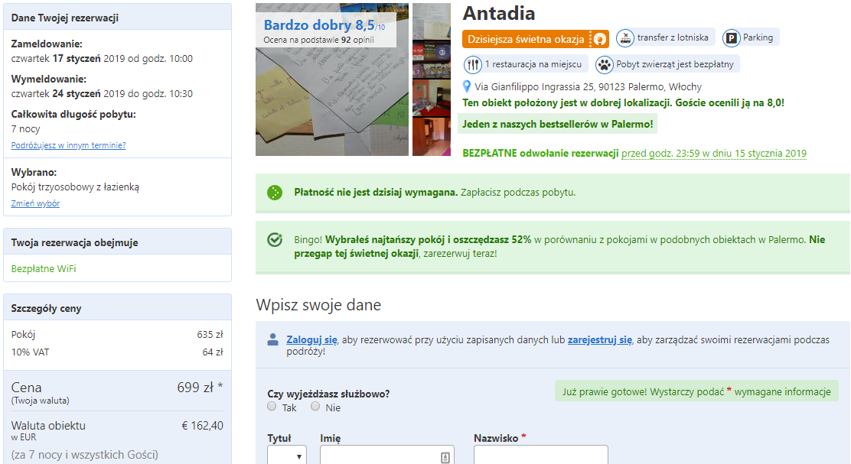Open the Tytuł dropdown
Viewport: 851px width, 464px height.
(x=286, y=455)
